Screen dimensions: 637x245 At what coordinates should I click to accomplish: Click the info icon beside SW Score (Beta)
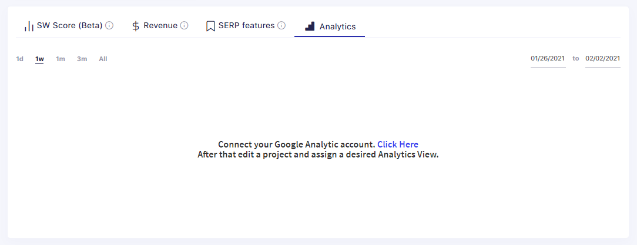click(x=109, y=26)
